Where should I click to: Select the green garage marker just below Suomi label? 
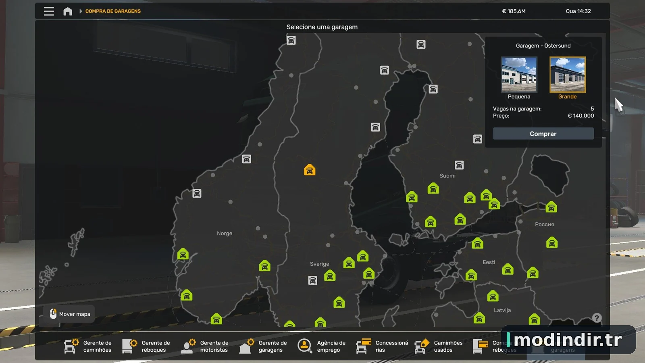click(433, 188)
